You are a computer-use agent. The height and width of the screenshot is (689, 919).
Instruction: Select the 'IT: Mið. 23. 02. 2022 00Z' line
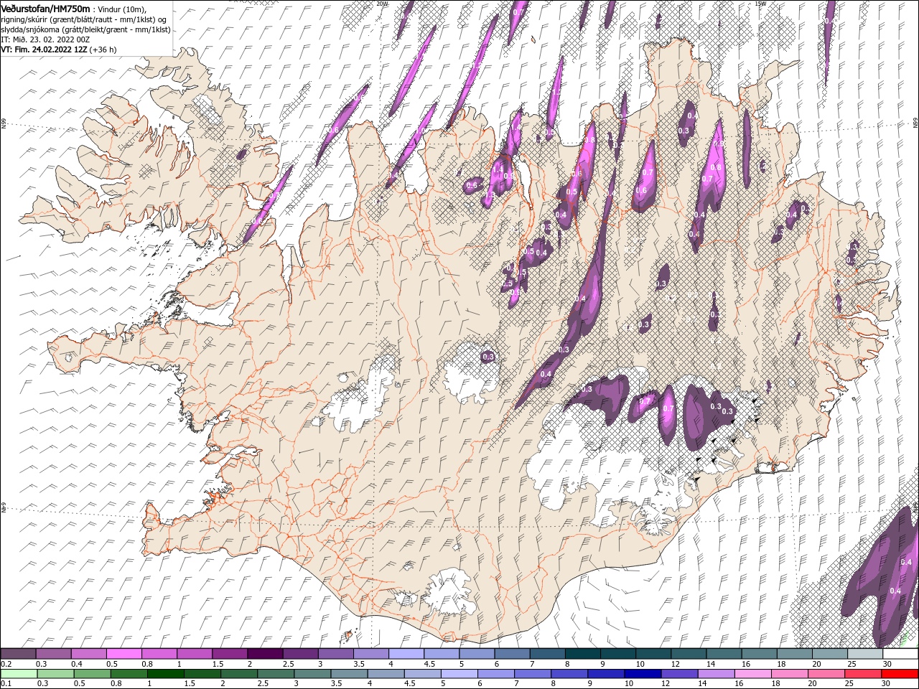(45, 39)
